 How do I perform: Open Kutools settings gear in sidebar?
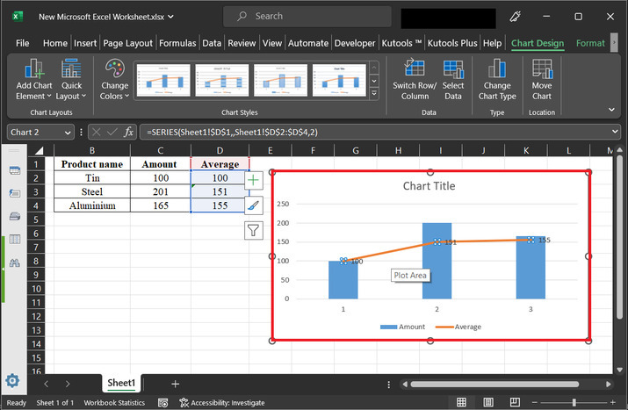[13, 381]
